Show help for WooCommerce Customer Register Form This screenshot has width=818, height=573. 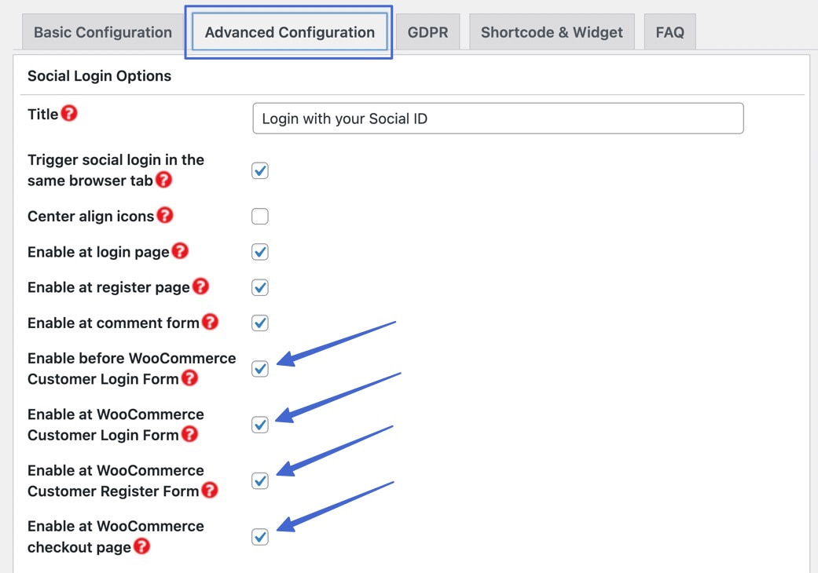209,491
